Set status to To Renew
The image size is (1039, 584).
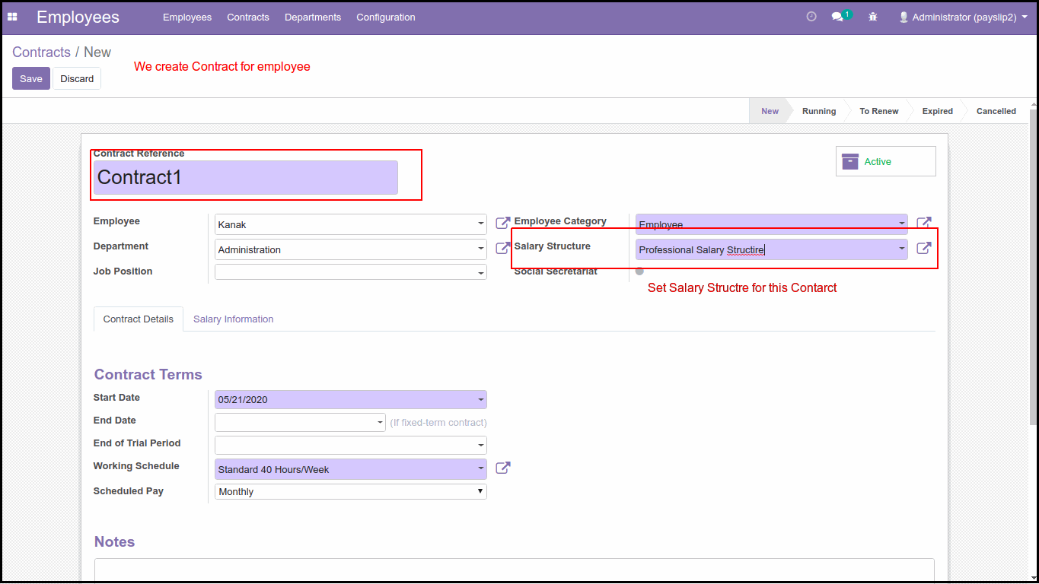coord(879,111)
